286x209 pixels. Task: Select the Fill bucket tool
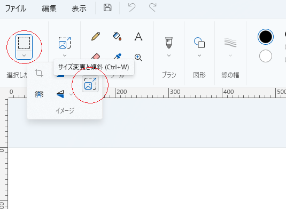[117, 36]
